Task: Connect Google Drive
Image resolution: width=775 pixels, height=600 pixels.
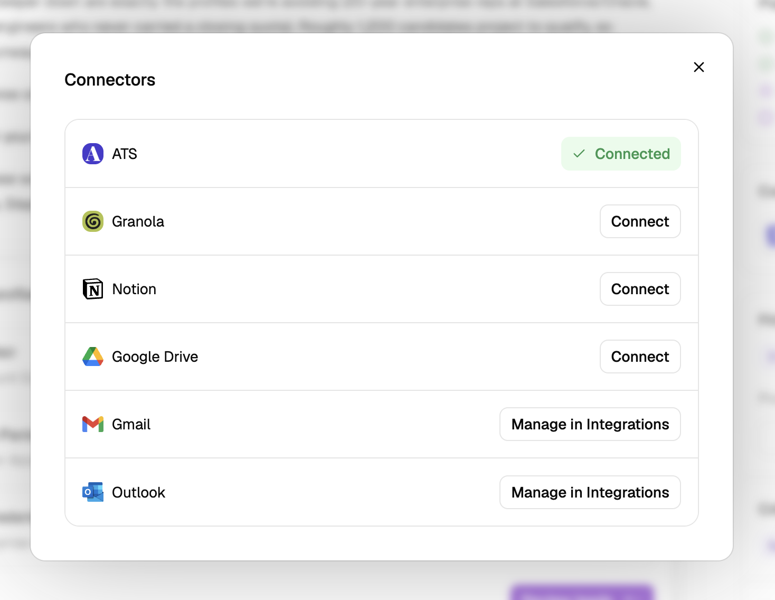Action: point(640,357)
